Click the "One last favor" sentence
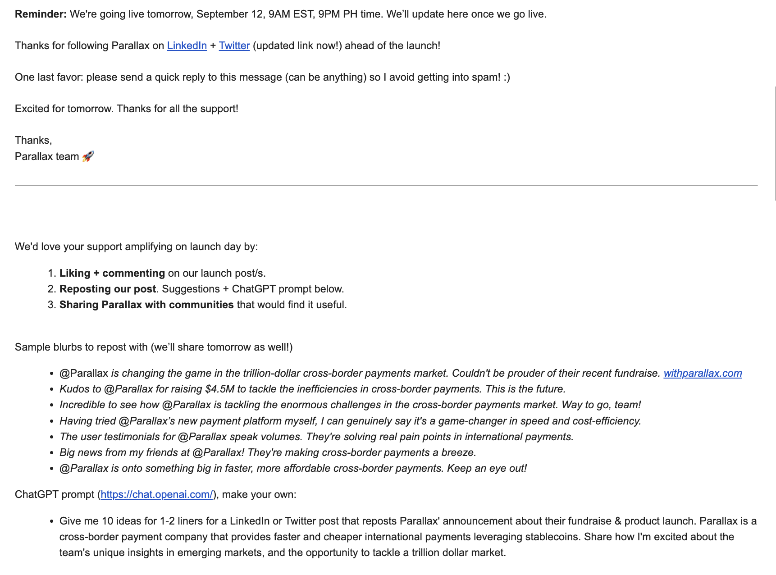The image size is (776, 575). coord(262,77)
